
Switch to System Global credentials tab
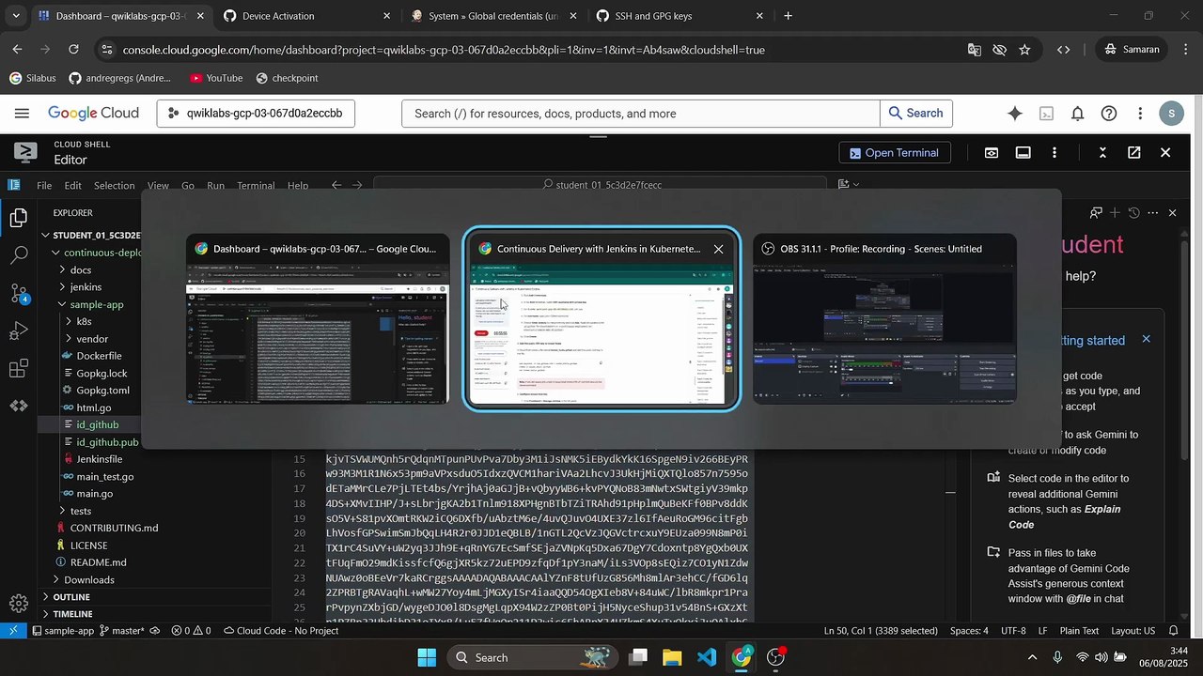[492, 16]
